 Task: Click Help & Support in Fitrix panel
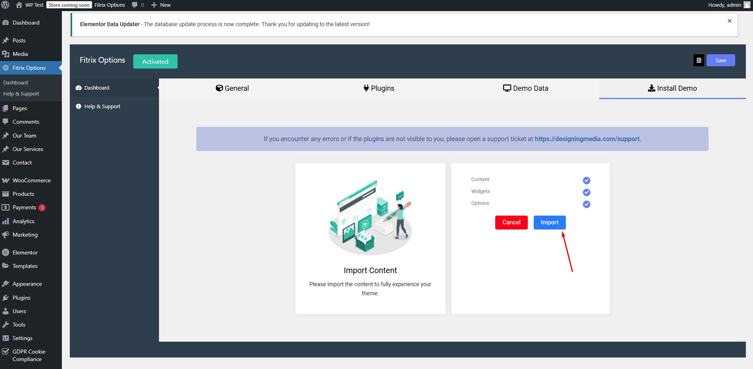[102, 107]
